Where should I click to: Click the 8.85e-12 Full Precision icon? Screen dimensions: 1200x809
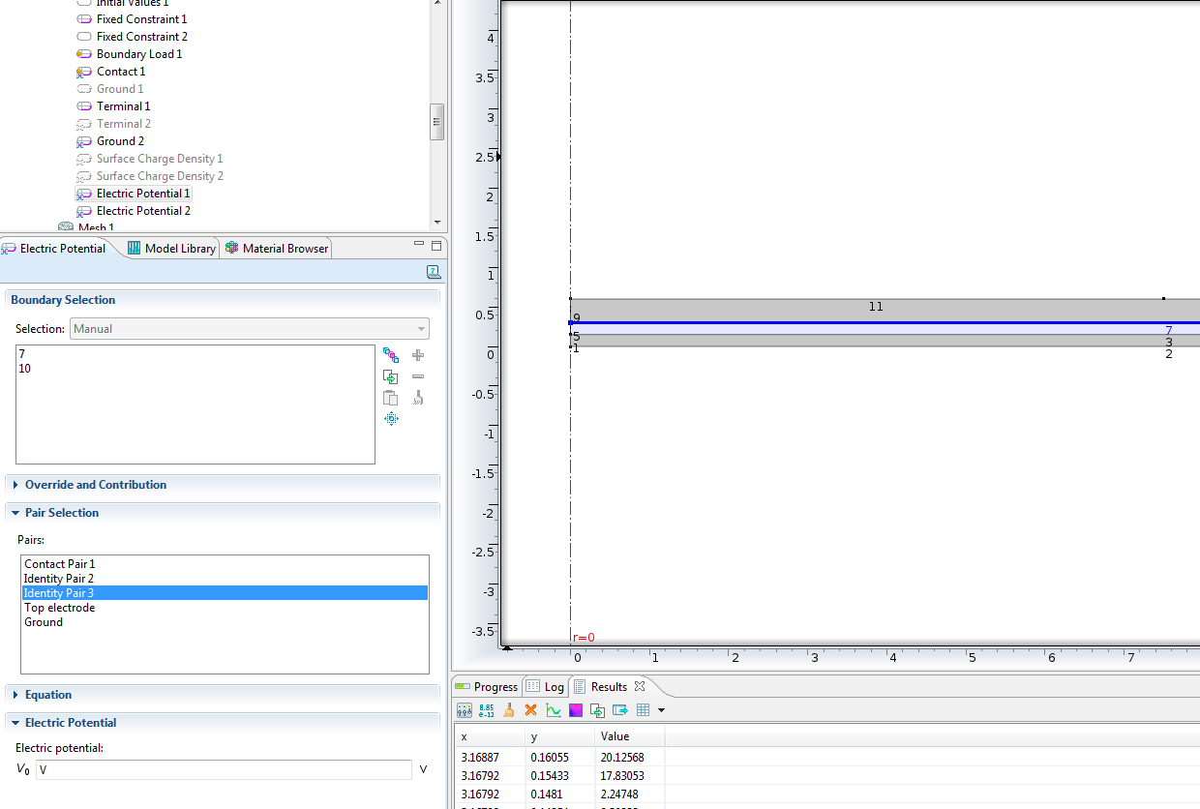pos(487,710)
